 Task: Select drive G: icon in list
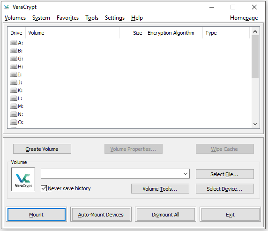coord(14,59)
